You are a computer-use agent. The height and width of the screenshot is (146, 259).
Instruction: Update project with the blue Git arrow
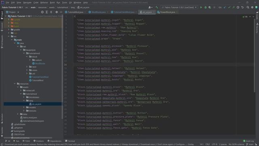[225, 7]
